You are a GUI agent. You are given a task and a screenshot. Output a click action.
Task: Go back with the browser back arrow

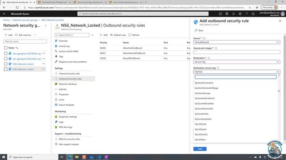click(4, 8)
